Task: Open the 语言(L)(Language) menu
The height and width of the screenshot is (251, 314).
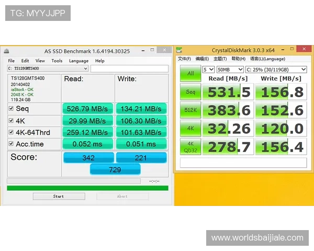Action: (x=267, y=59)
